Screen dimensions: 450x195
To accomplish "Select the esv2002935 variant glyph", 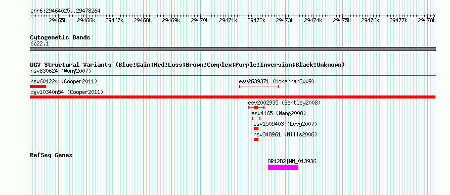I will tap(256, 108).
